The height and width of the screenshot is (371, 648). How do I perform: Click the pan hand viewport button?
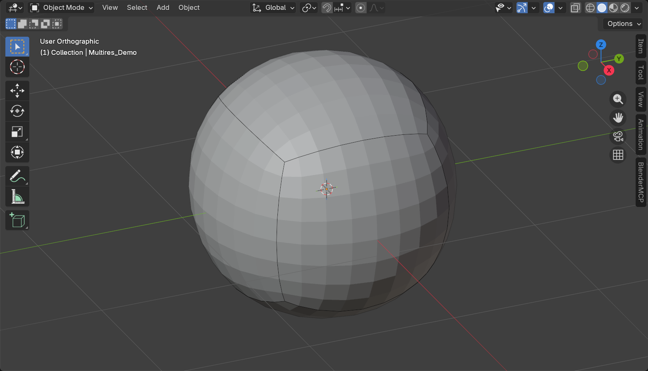(x=618, y=118)
